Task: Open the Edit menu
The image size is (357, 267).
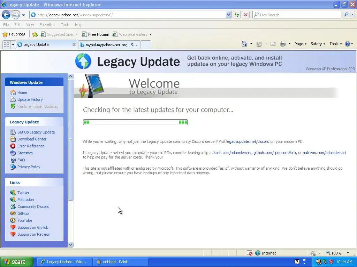Action: pos(17,25)
